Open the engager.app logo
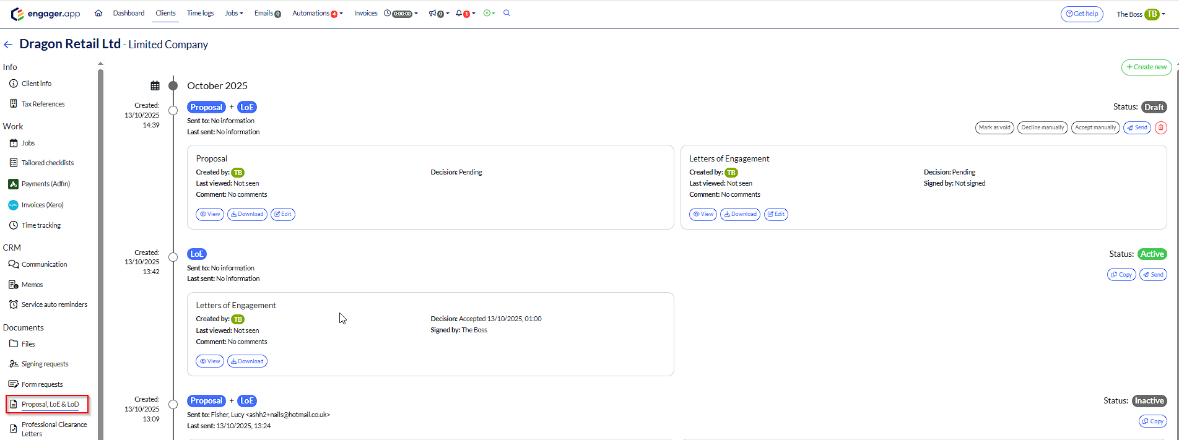Image resolution: width=1179 pixels, height=440 pixels. (x=46, y=14)
